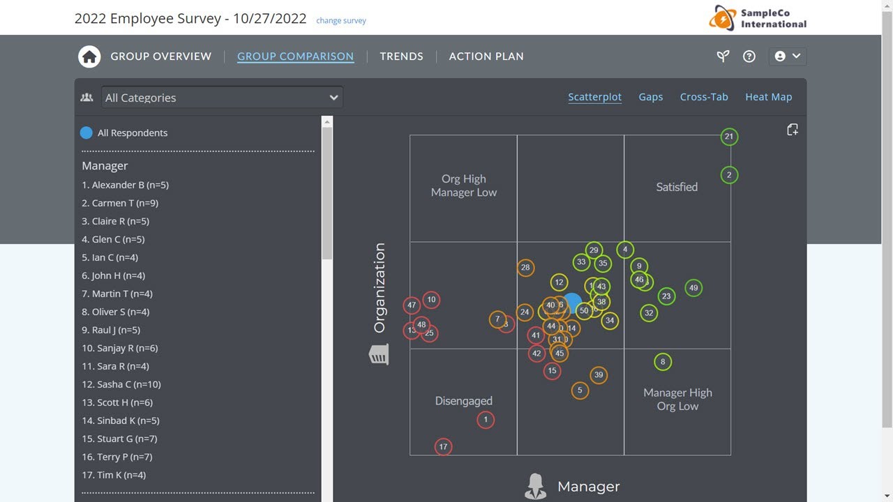Click scatterplot point 15
Screen dimensions: 893x502
click(552, 371)
